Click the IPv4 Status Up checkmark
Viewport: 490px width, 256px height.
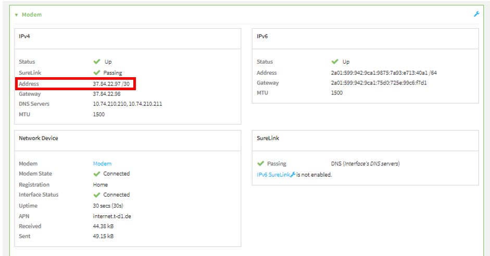pos(96,62)
